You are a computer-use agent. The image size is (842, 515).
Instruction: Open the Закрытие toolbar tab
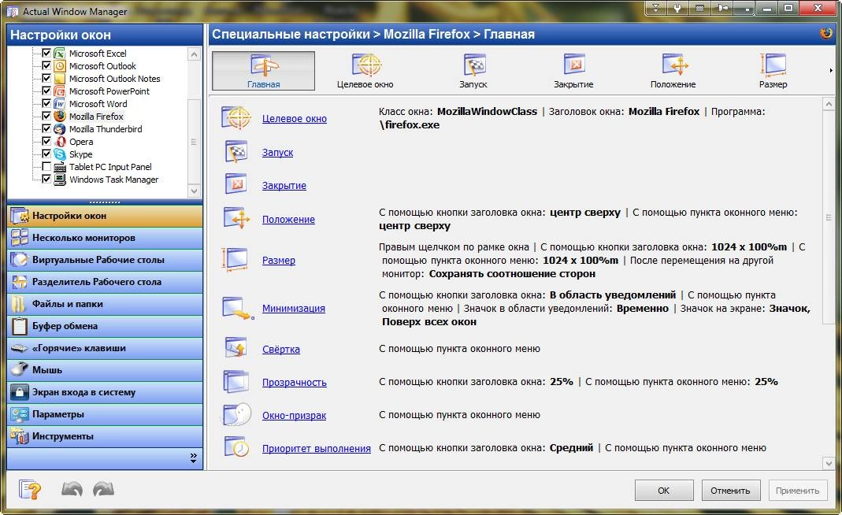pyautogui.click(x=573, y=71)
